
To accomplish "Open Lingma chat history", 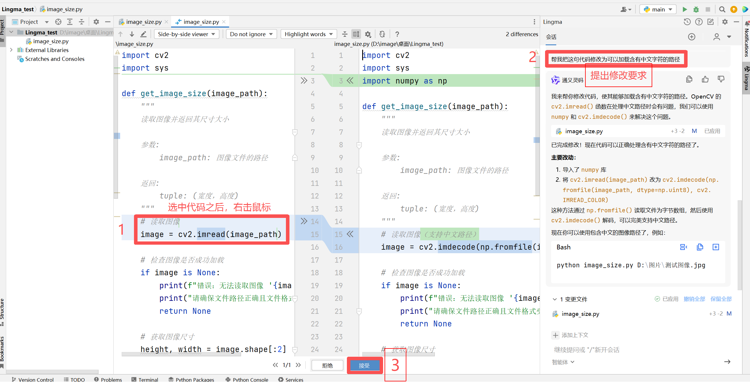I will [x=687, y=22].
